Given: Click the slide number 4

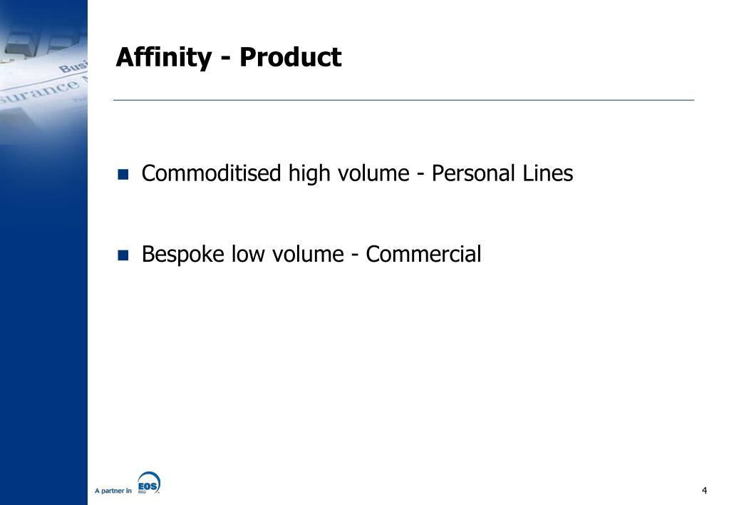Looking at the screenshot, I should tap(704, 490).
